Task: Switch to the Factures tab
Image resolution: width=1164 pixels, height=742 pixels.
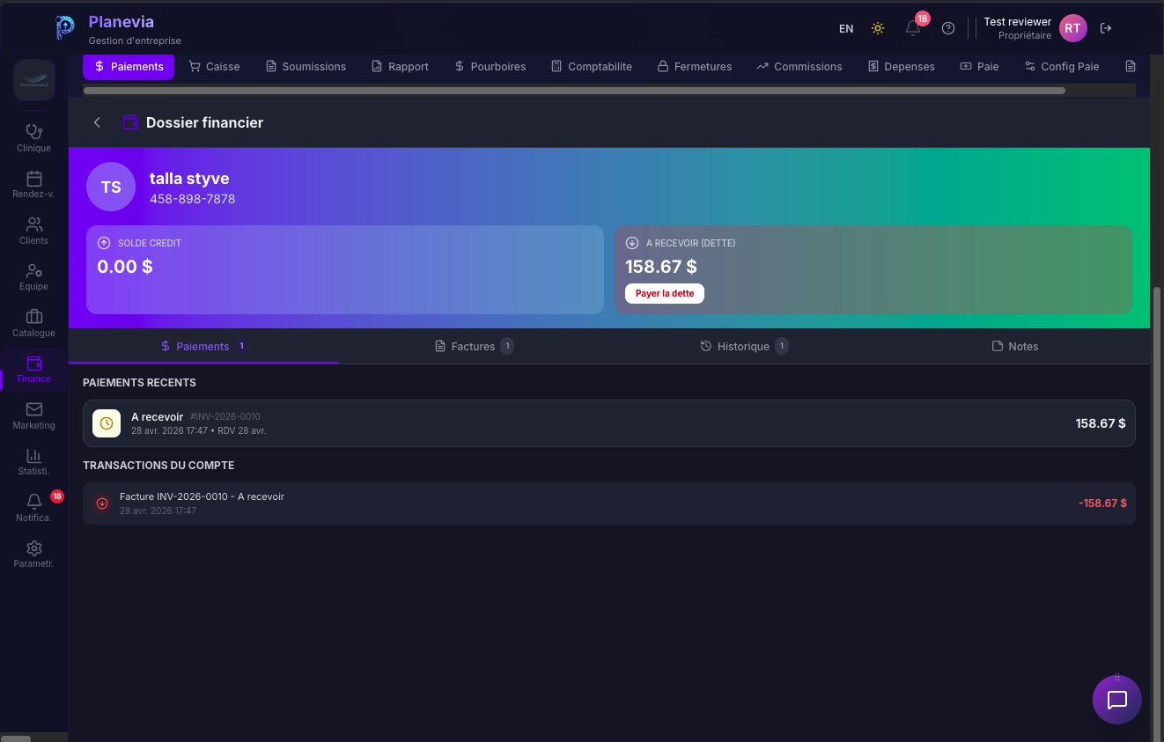Action: point(474,346)
